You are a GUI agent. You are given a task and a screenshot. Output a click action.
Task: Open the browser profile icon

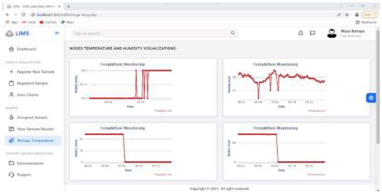tap(356, 15)
